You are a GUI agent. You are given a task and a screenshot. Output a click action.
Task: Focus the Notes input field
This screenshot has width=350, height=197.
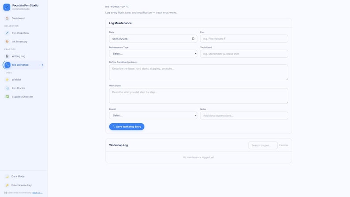coord(244,115)
